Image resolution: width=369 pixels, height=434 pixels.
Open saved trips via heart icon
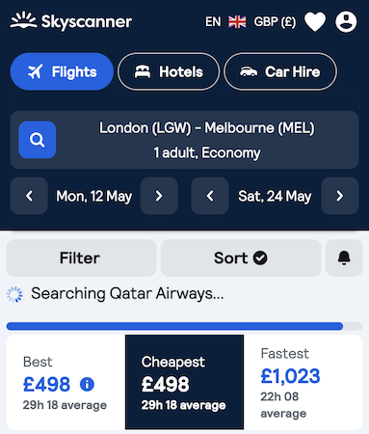(315, 22)
